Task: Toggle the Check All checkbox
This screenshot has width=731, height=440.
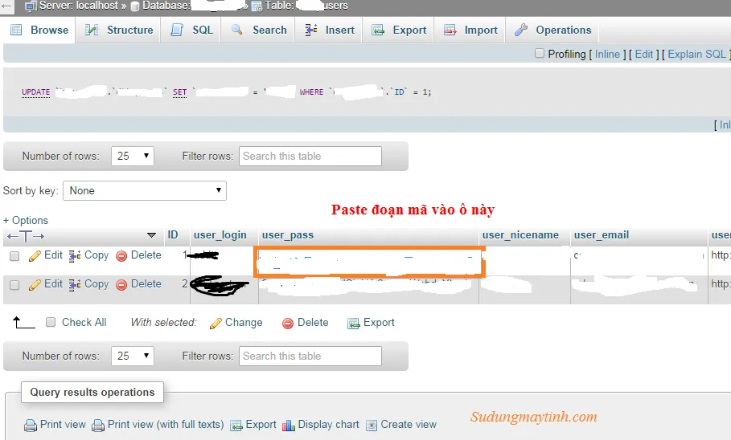Action: [x=51, y=322]
